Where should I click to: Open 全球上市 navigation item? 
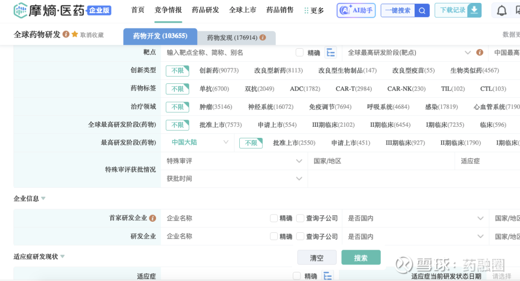point(242,10)
